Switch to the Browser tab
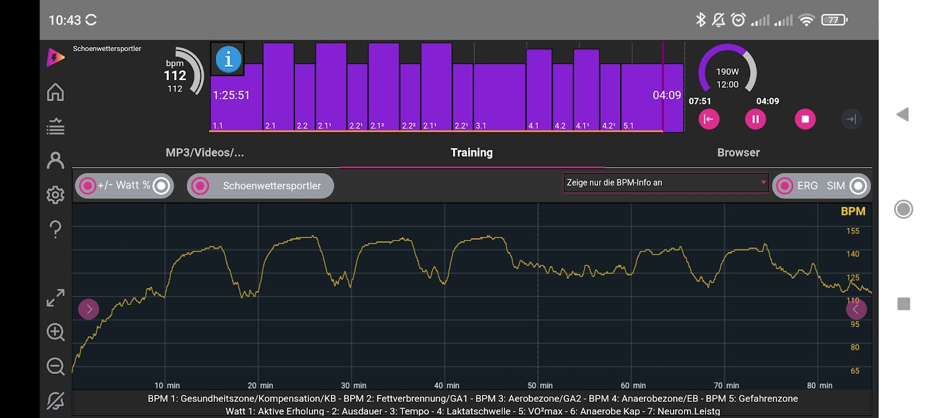Viewport: 929px width, 418px height. pos(738,153)
